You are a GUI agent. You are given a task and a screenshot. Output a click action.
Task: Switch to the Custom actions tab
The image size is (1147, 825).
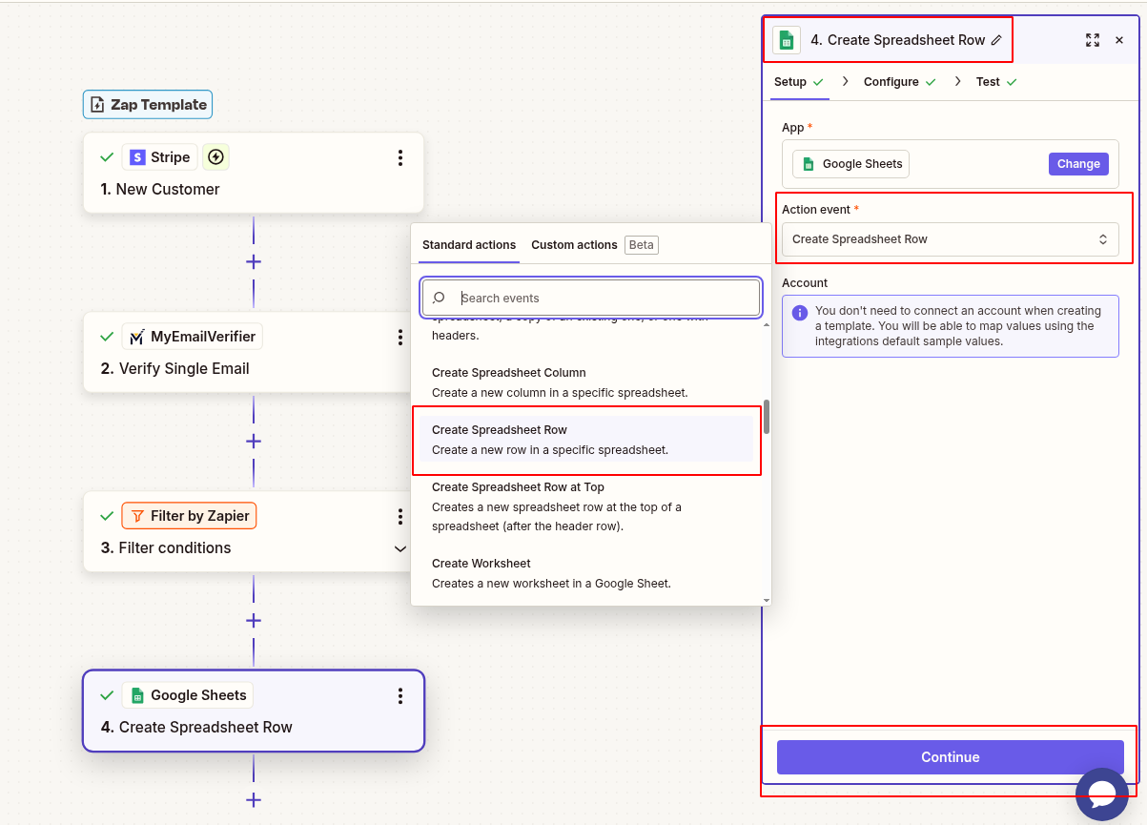pos(574,244)
